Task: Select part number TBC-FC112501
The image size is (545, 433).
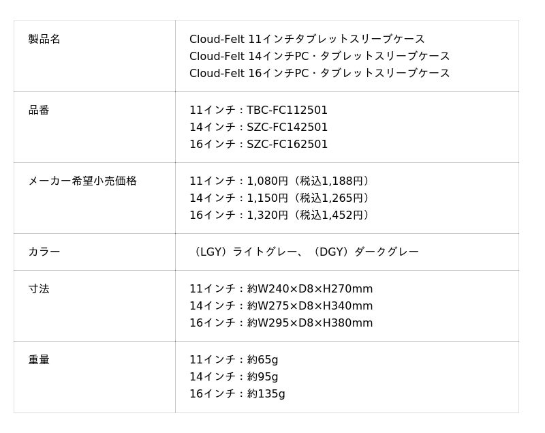Action: click(287, 110)
